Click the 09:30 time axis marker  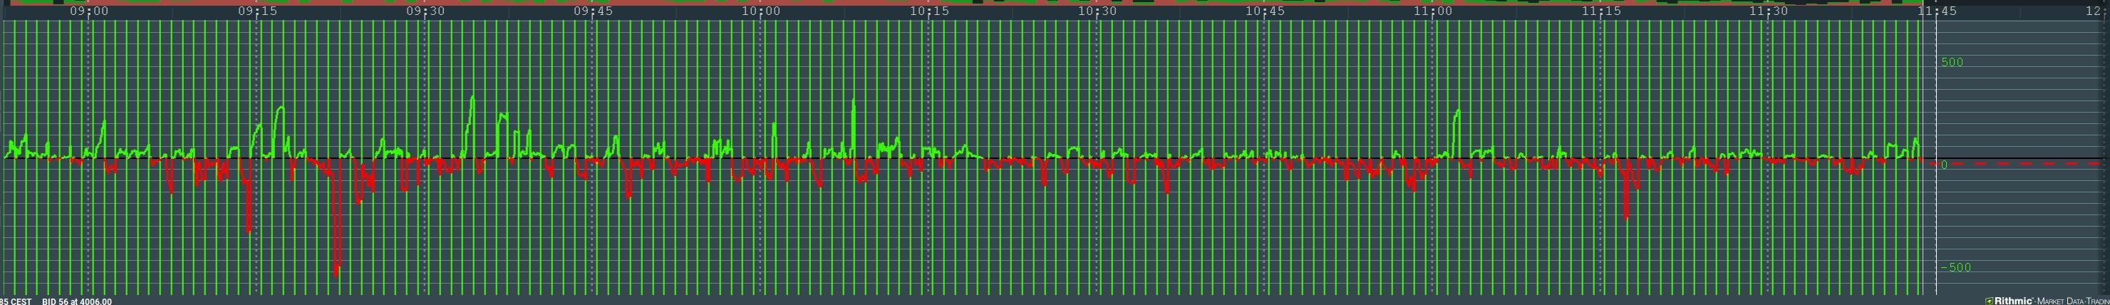click(x=425, y=11)
